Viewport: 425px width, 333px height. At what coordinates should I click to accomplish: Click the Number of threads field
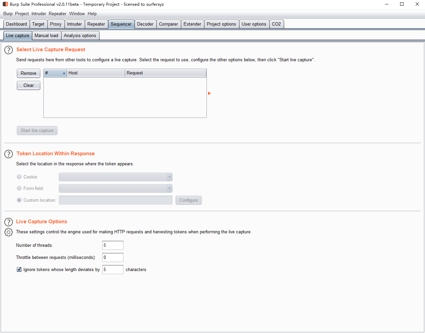(113, 245)
